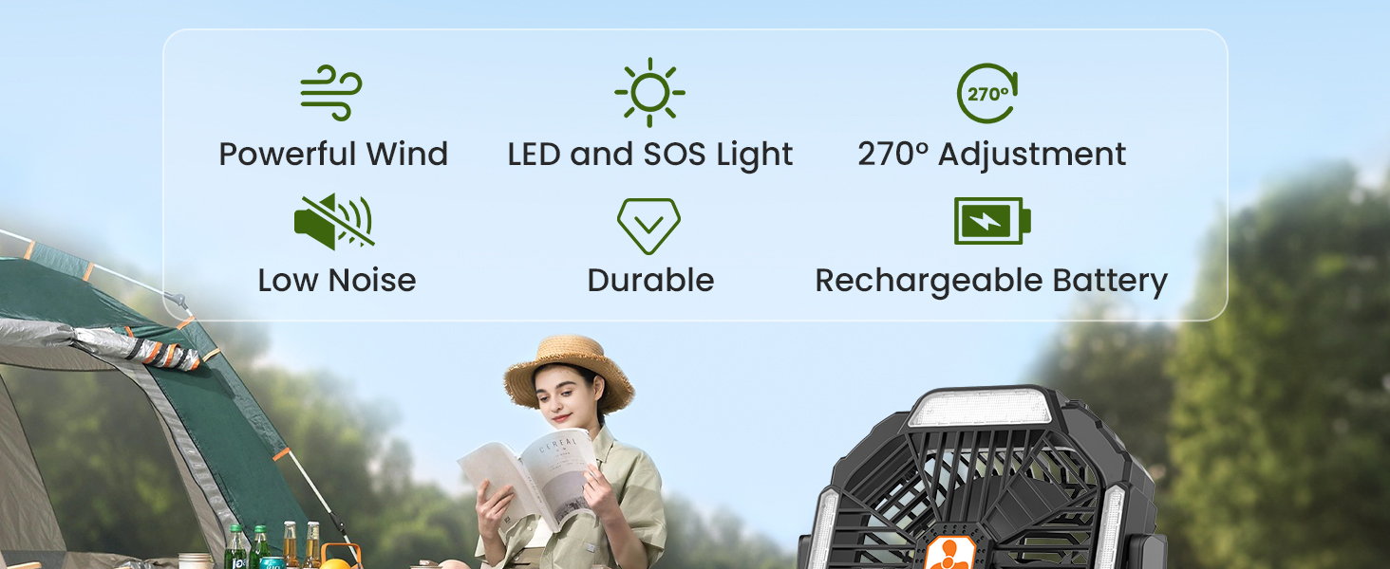Click the 270° rotation icon

[x=987, y=93]
